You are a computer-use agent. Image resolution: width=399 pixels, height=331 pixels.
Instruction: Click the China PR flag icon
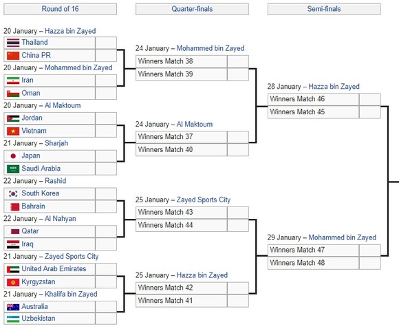(x=13, y=56)
